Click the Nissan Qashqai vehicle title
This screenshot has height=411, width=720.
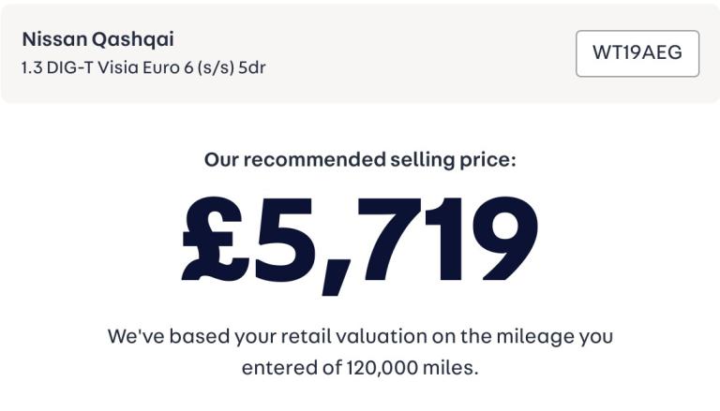click(97, 39)
